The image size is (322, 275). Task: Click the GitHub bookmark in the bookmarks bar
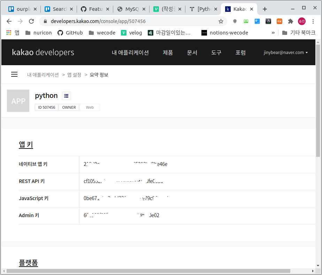[x=71, y=32]
